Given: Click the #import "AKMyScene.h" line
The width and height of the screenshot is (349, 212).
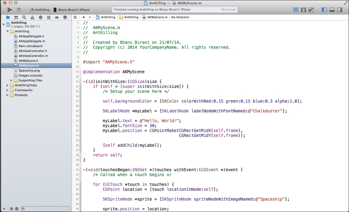Looking at the screenshot, I should (109, 62).
